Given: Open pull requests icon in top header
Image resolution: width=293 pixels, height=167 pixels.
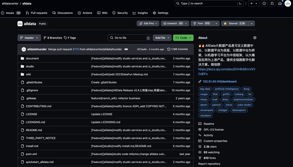Looking at the screenshot, I should coord(272,4).
